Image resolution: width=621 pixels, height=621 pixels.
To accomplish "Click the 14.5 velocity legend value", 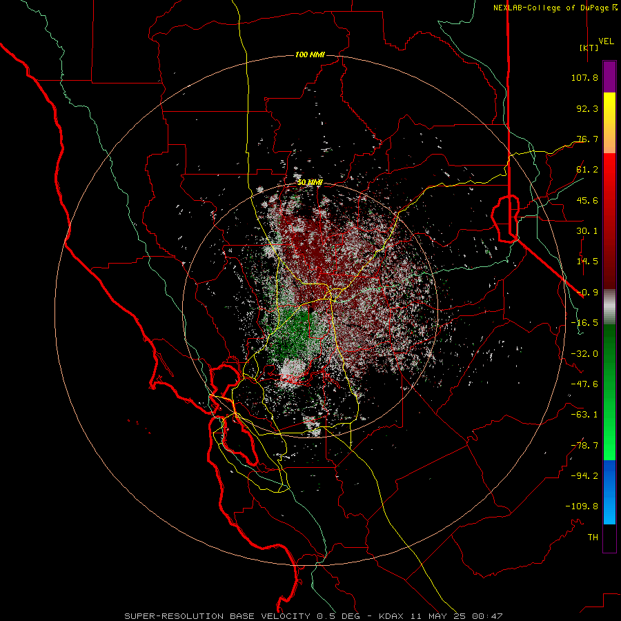I will tap(587, 262).
